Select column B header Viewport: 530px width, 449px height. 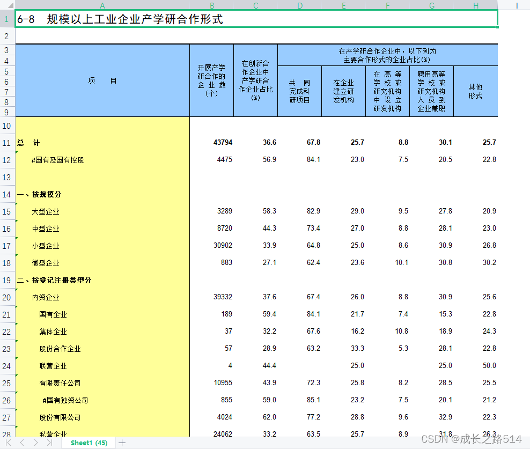(212, 5)
